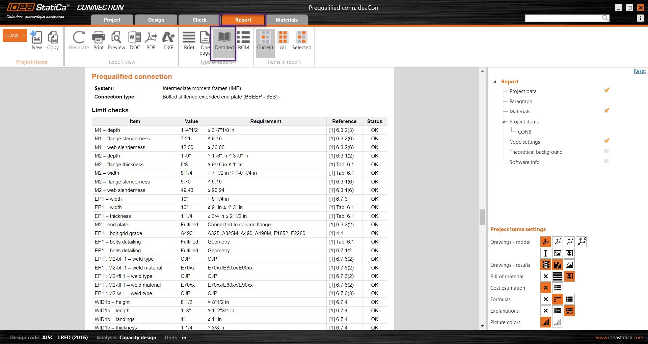Screen dimensions: 648x344
Task: Select the colored Picture colors option
Action: click(x=545, y=322)
